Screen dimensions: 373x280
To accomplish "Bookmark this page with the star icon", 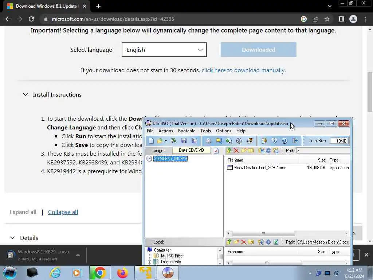I will [x=327, y=19].
